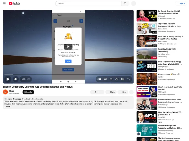Click the TheAIGRID channel name

pyautogui.click(x=162, y=117)
